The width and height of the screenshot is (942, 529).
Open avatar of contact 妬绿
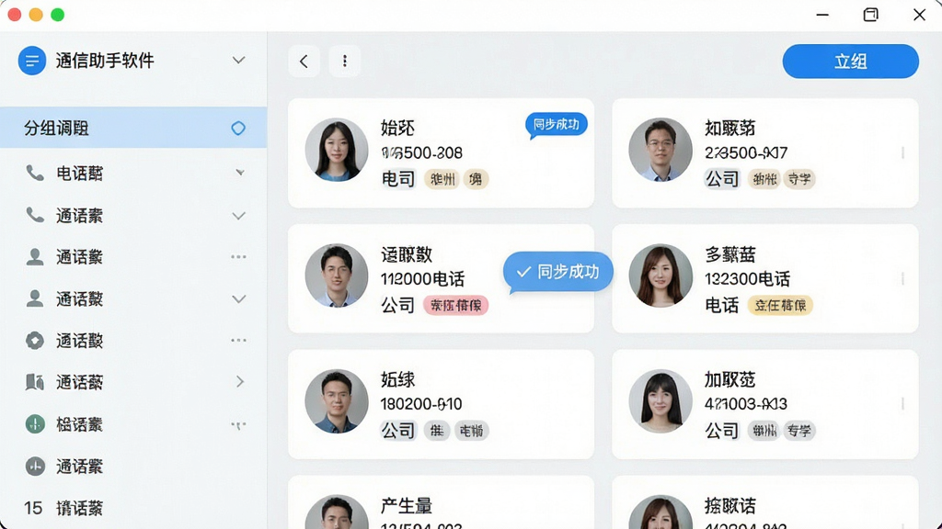click(x=337, y=401)
